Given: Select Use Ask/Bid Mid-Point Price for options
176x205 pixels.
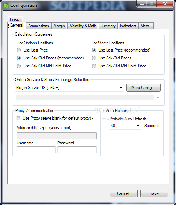Looking at the screenshot, I should tap(19, 66).
